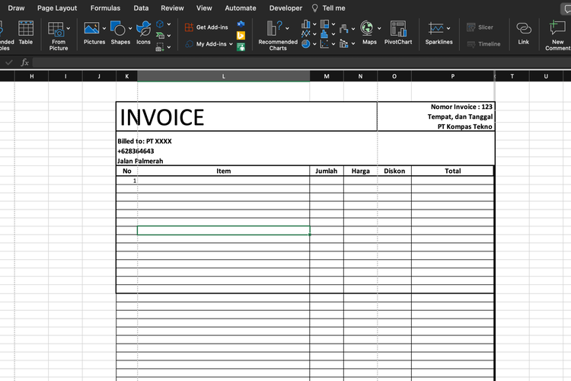Click the Visio Data Visualizer add-in icon
Viewport: 571px width, 381px height.
[x=241, y=24]
